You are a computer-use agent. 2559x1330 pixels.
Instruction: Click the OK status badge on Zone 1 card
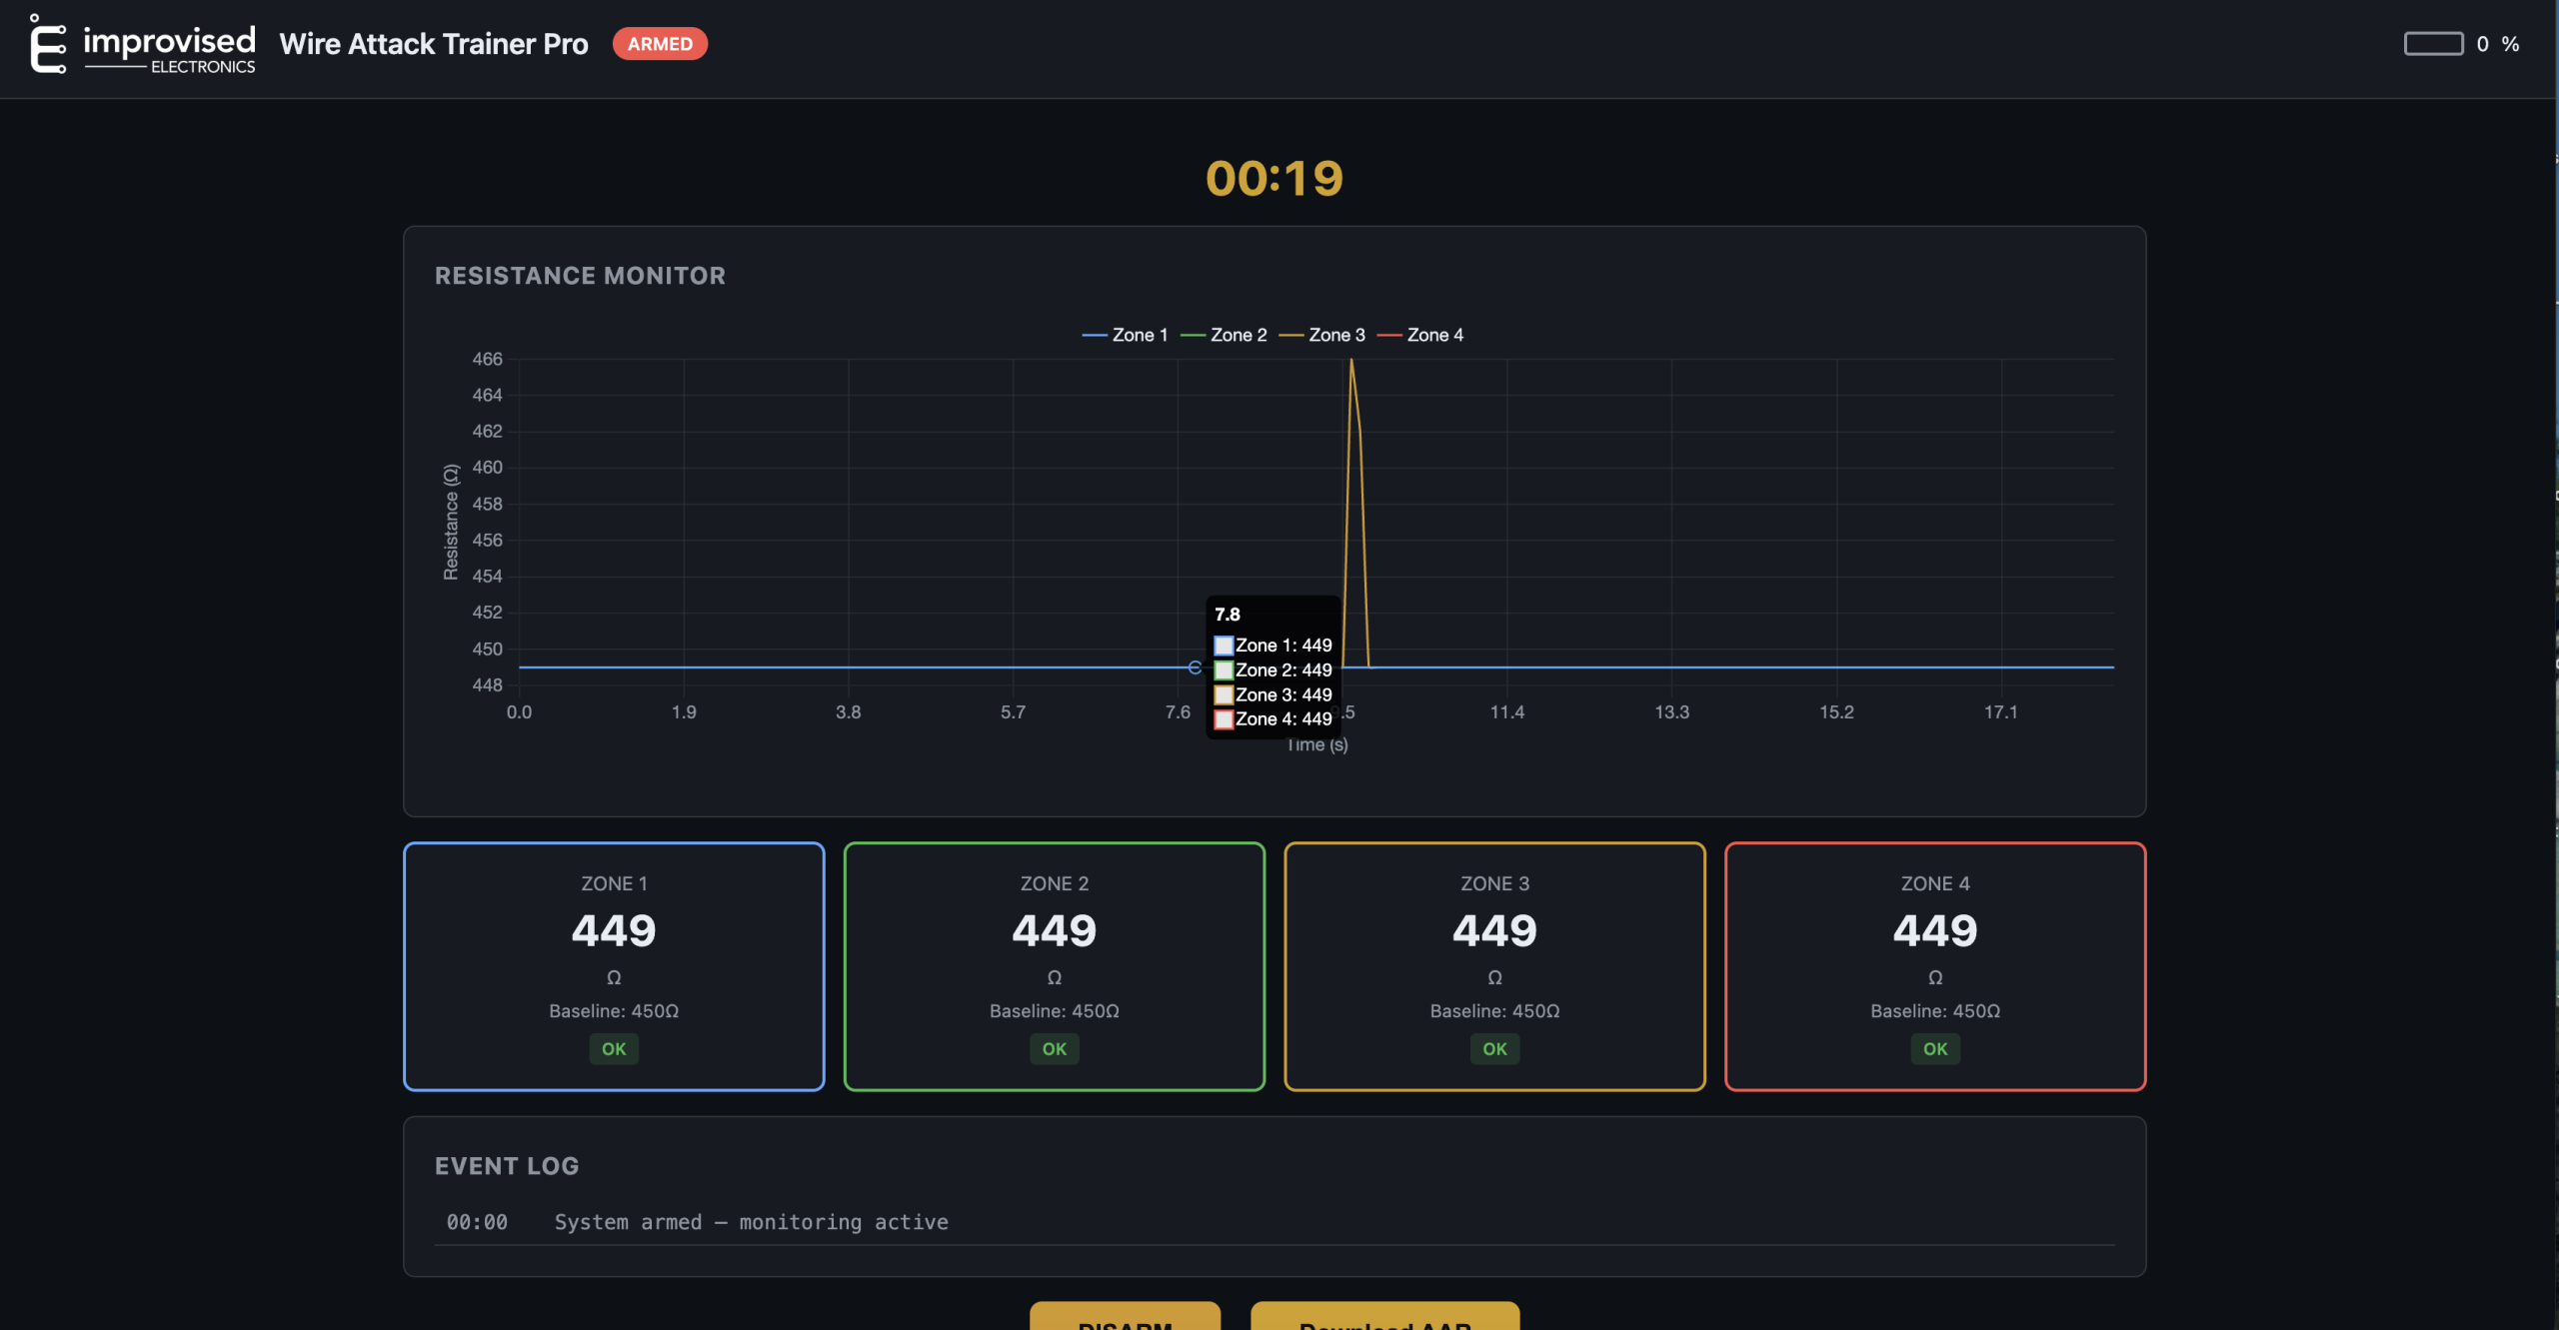point(613,1048)
